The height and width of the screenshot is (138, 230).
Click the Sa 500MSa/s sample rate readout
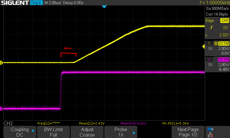pos(217,9)
